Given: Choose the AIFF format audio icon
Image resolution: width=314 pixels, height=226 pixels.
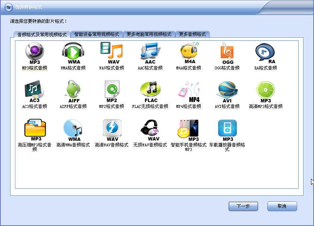Looking at the screenshot, I should click(73, 91).
